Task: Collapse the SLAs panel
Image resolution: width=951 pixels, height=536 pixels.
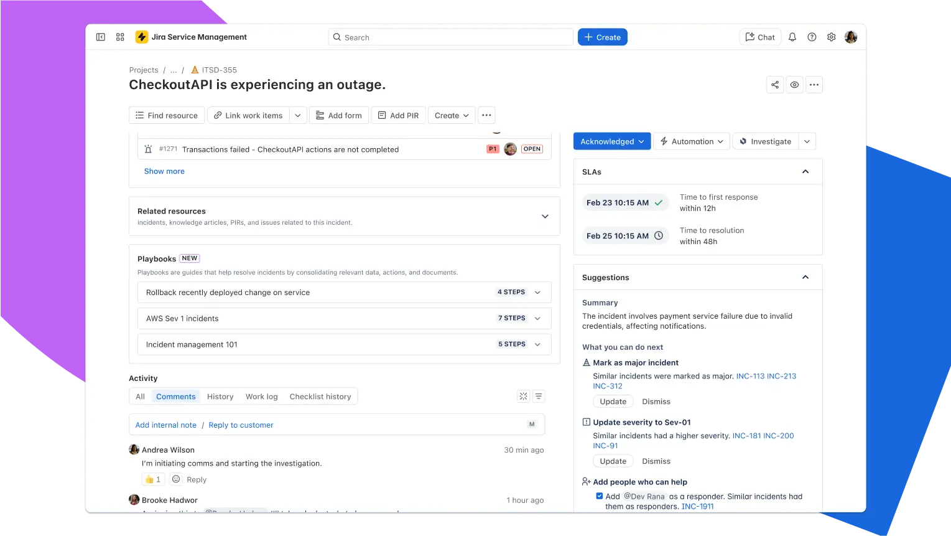Action: point(805,172)
